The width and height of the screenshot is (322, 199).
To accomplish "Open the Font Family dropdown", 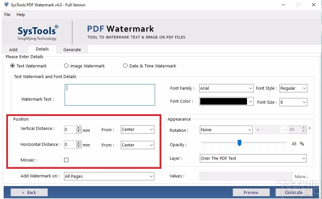I will point(251,88).
